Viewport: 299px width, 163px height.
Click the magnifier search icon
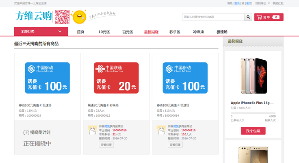pyautogui.click(x=248, y=17)
